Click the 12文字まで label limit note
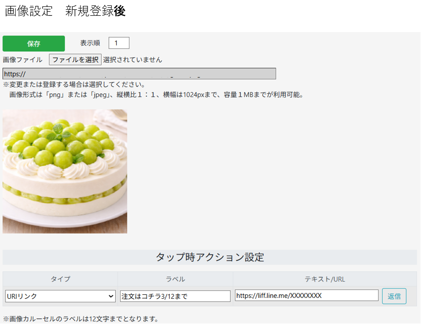The image size is (424, 326). pos(81,319)
